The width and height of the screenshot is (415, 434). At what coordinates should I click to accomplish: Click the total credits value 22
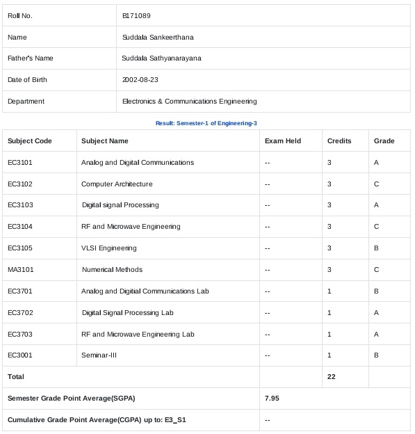click(331, 377)
